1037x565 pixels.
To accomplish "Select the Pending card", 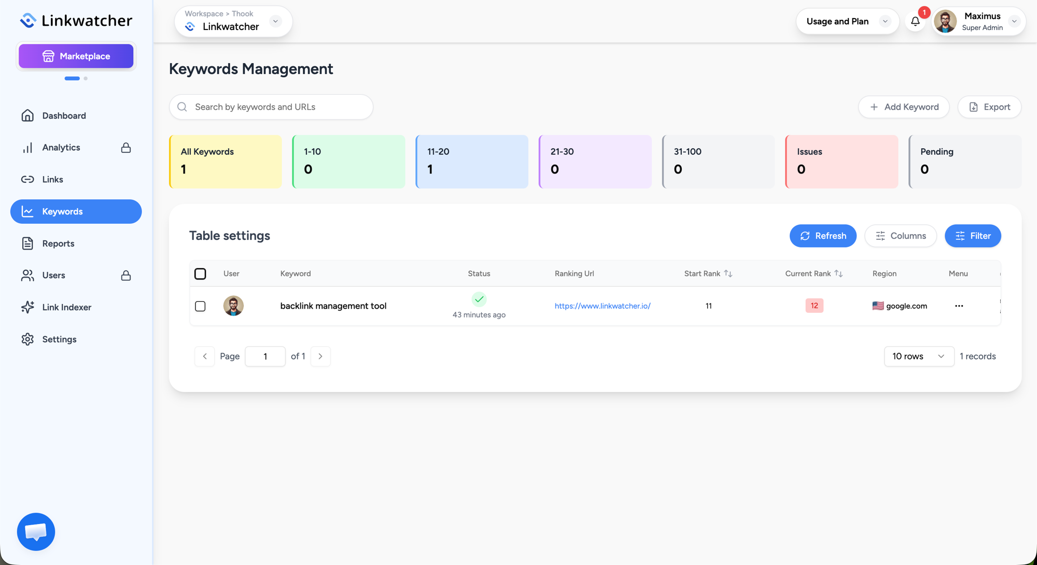I will (x=965, y=162).
